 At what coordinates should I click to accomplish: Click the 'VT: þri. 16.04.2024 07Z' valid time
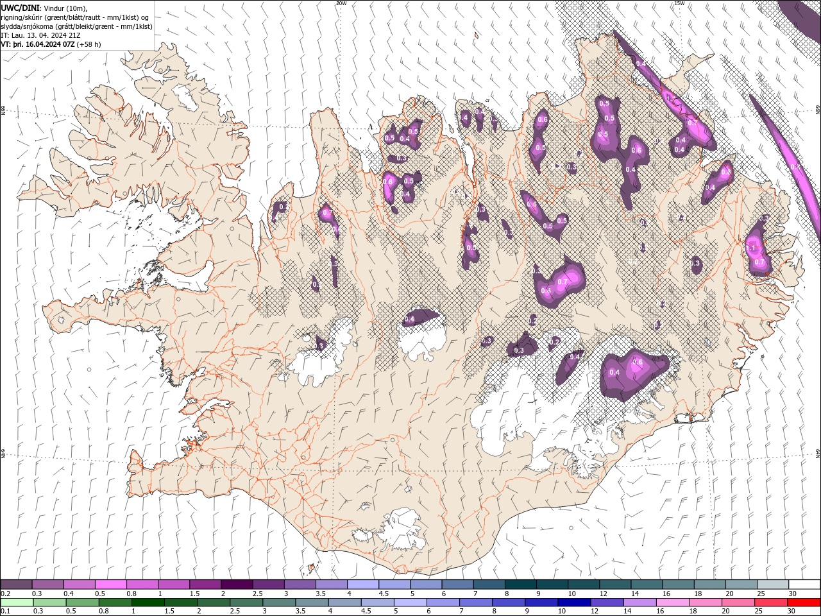38,44
